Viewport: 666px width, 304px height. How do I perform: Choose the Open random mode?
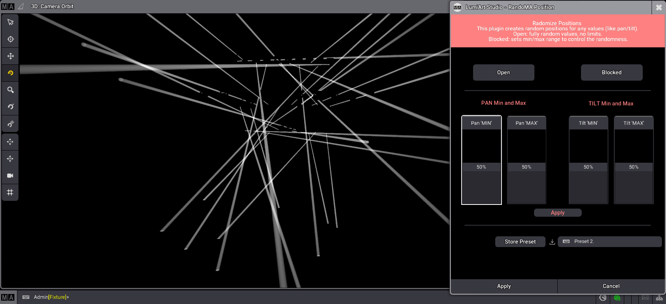pyautogui.click(x=503, y=72)
